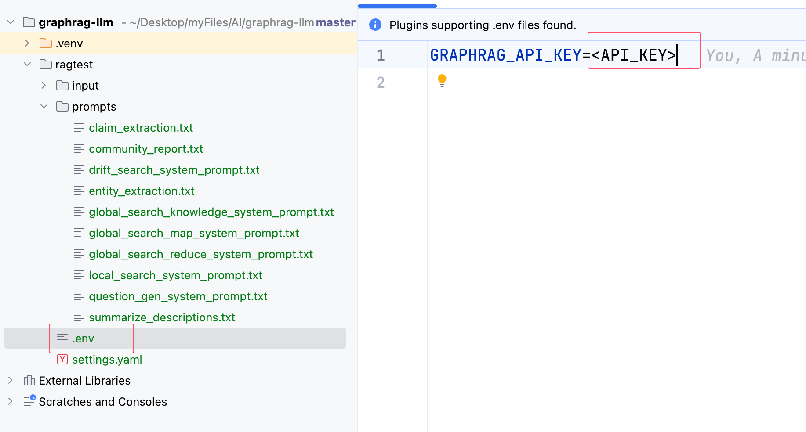This screenshot has width=806, height=432.
Task: Click the orange .venv folder icon
Action: 46,43
